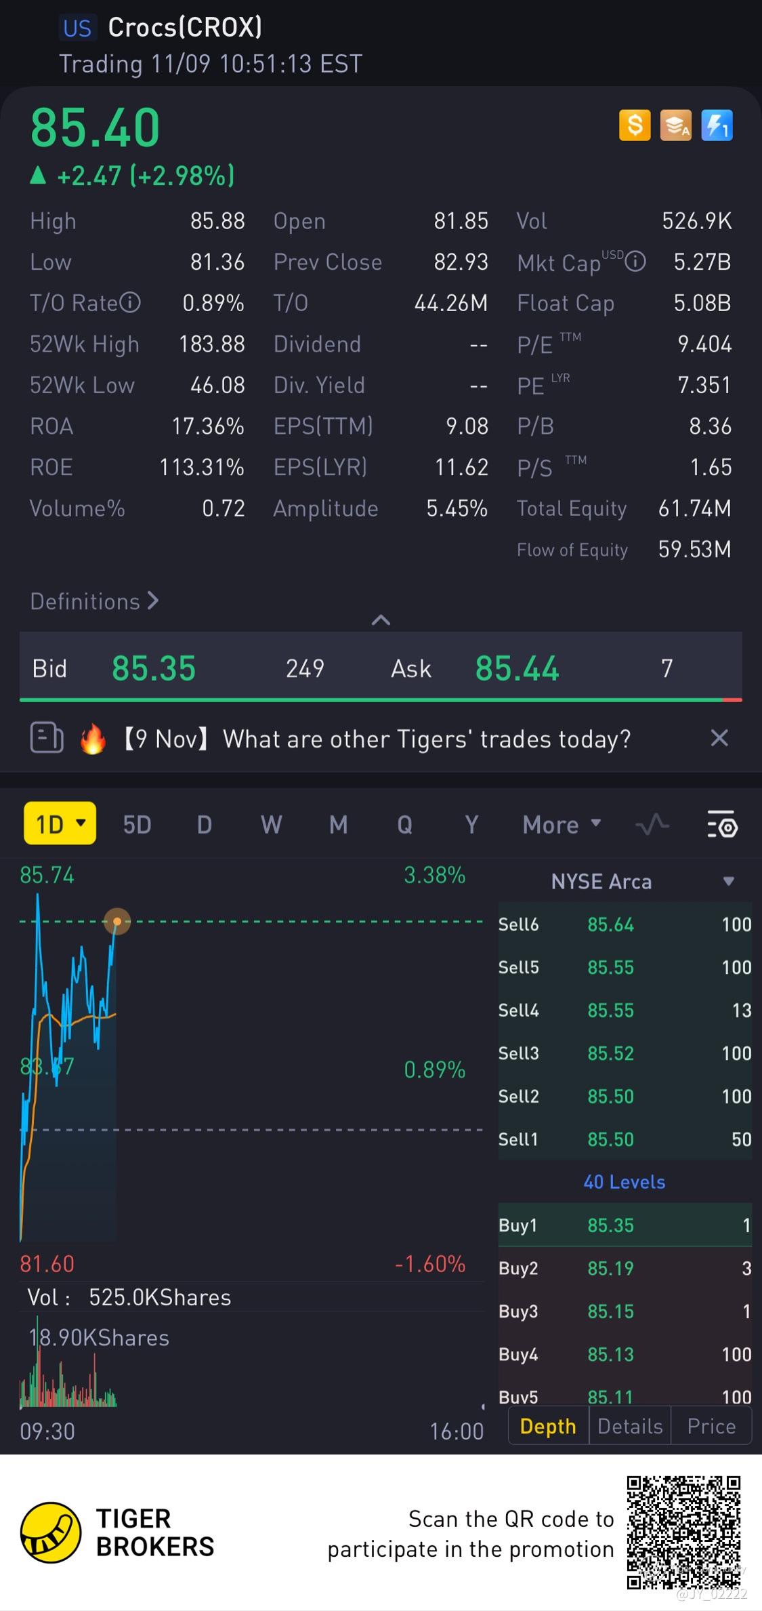Viewport: 762px width, 1611px height.
Task: Tap the orange current-price marker on chart
Action: click(117, 921)
